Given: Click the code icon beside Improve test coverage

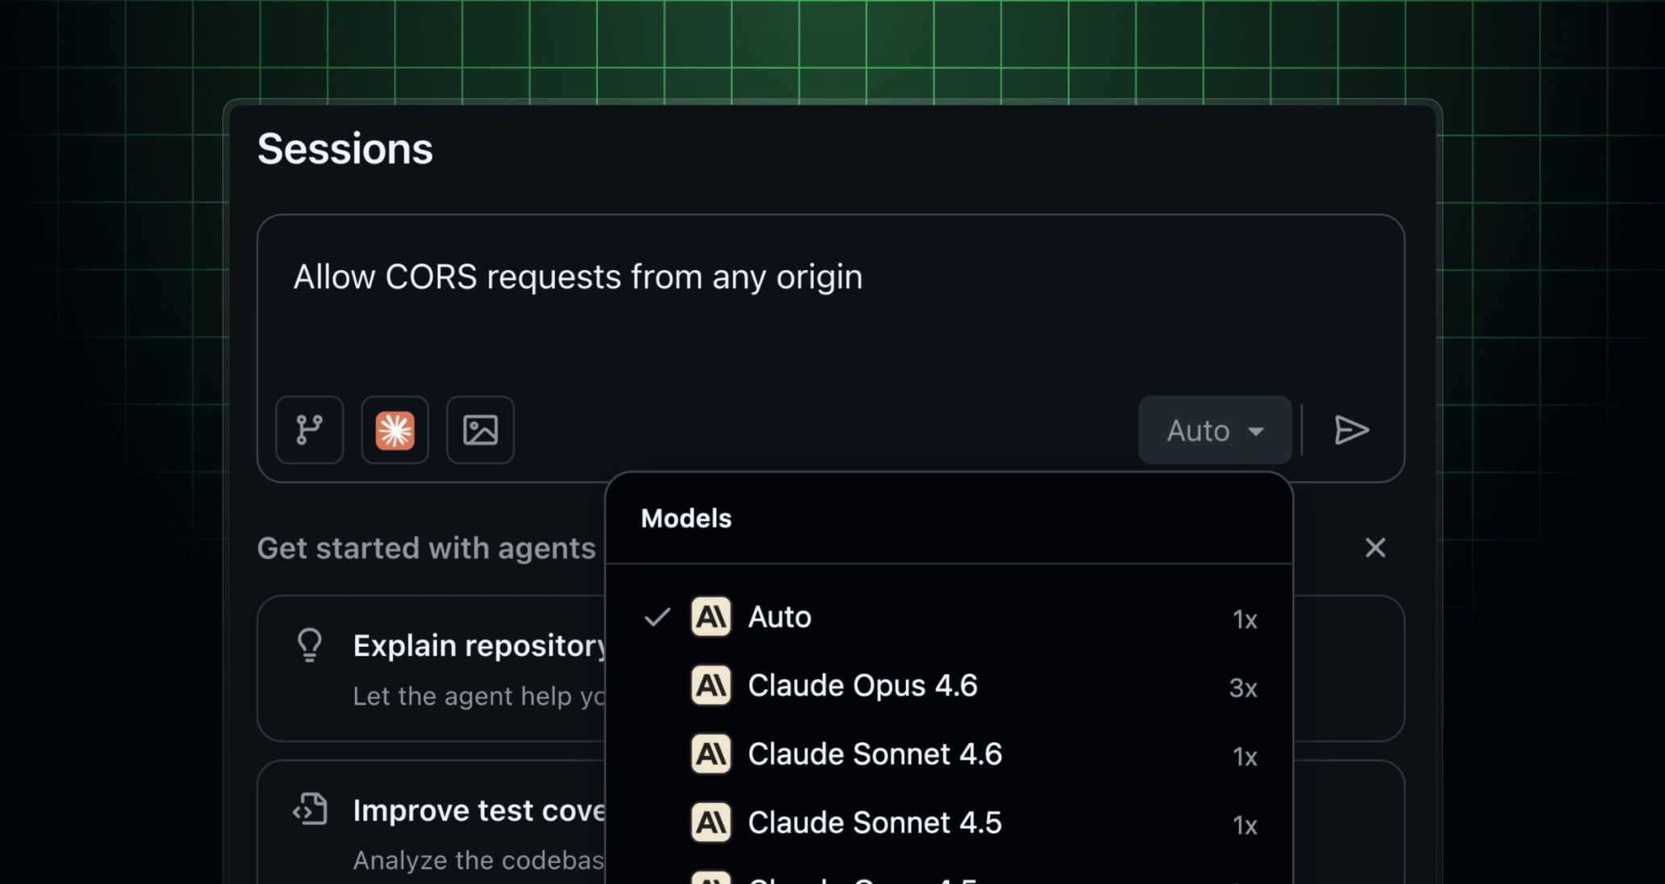Looking at the screenshot, I should click(x=309, y=809).
